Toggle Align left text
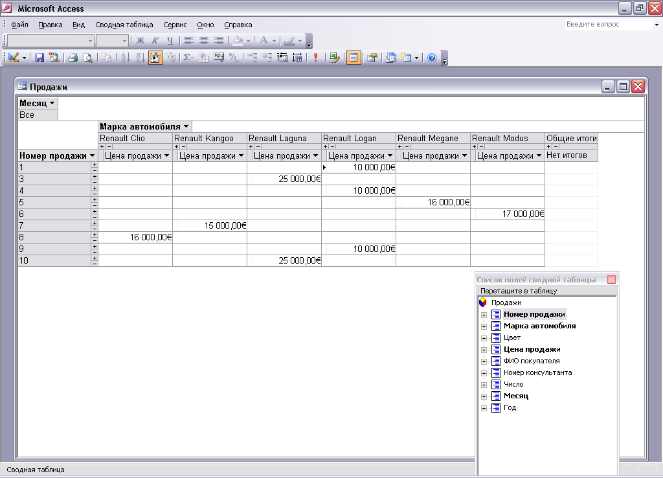The image size is (663, 478). click(x=189, y=41)
